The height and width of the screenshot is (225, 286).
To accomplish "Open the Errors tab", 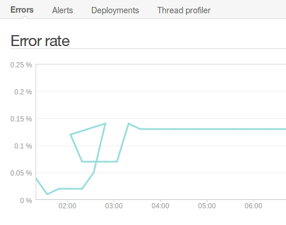I will pyautogui.click(x=22, y=10).
